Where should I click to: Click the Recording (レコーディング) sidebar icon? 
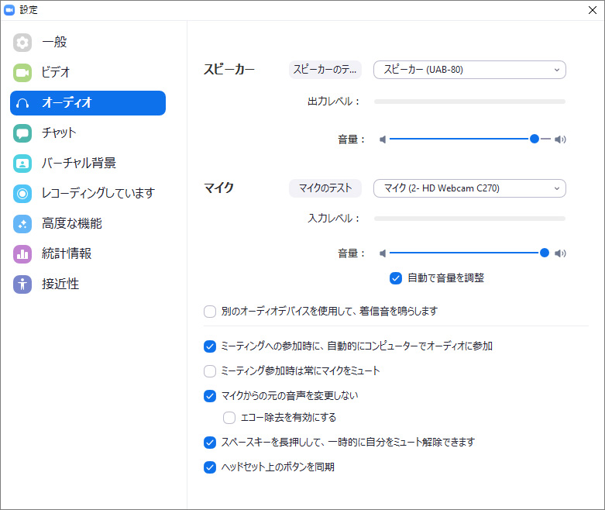tap(22, 194)
